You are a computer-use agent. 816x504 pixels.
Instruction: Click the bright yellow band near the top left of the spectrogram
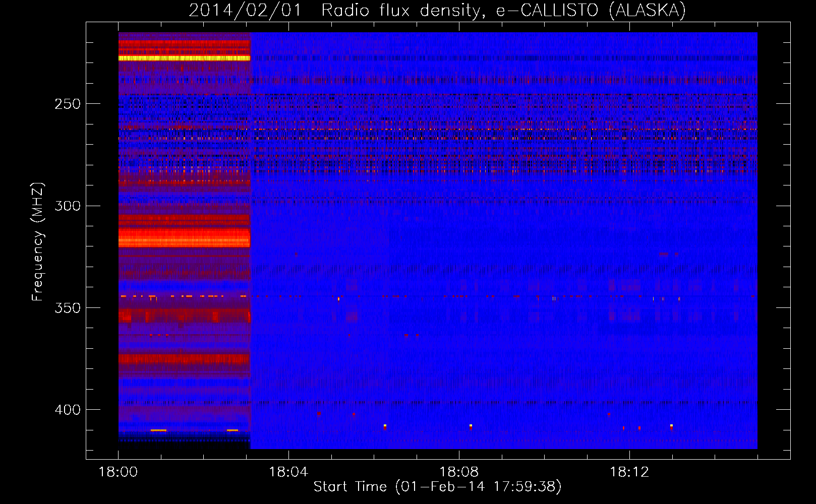185,58
